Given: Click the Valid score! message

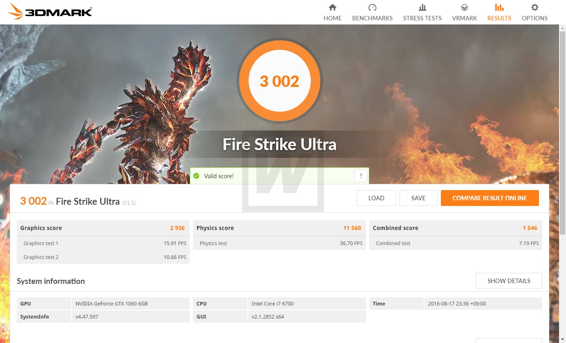Looking at the screenshot, I should 219,176.
